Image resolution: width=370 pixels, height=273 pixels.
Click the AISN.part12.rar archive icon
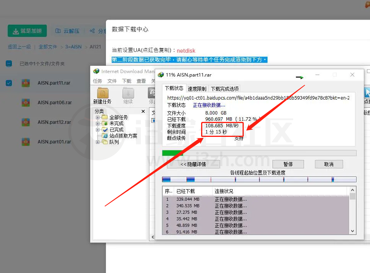(x=25, y=122)
